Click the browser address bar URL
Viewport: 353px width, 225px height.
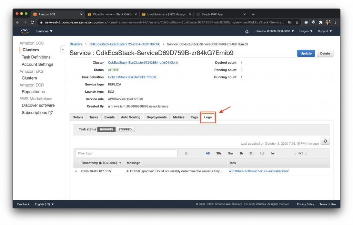[164, 22]
